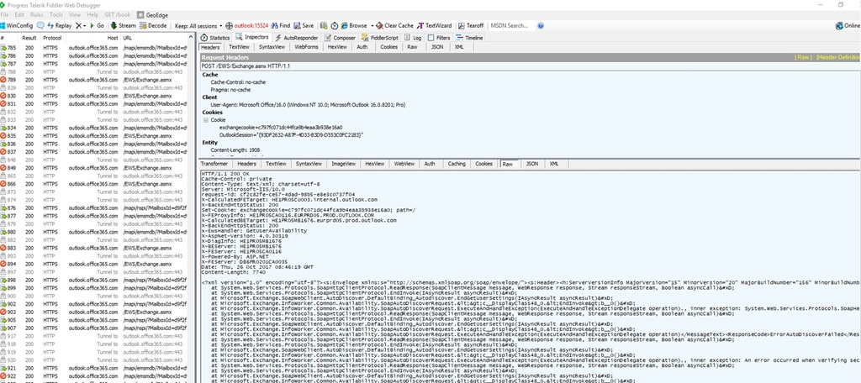861x383 pixels.
Task: Open the Help menu
Action: 92,15
